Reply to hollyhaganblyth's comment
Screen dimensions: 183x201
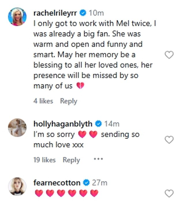[x=71, y=160]
